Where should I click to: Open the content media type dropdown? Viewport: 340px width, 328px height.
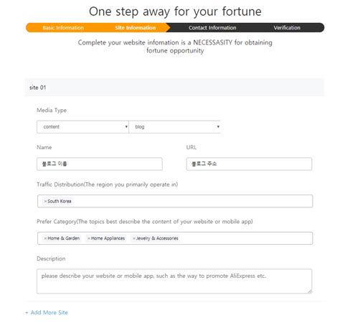pyautogui.click(x=82, y=127)
